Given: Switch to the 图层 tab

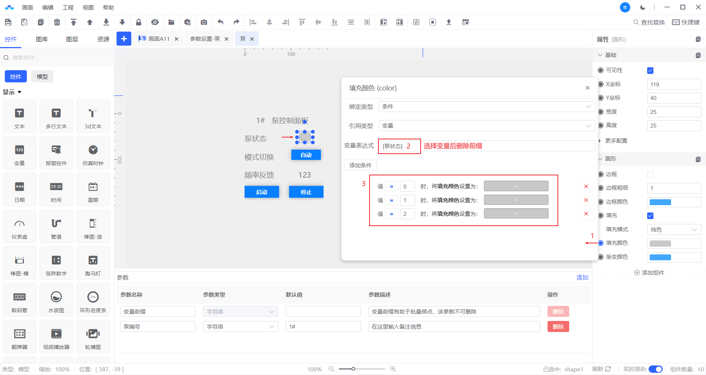Looking at the screenshot, I should 72,39.
